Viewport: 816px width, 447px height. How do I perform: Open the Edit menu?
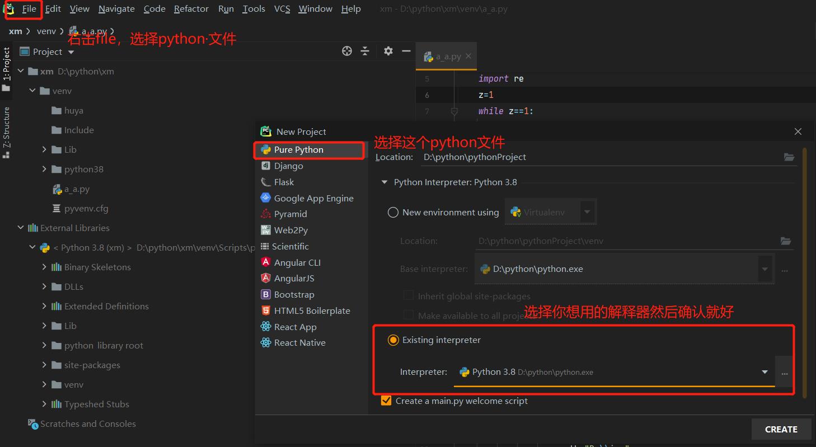point(53,9)
